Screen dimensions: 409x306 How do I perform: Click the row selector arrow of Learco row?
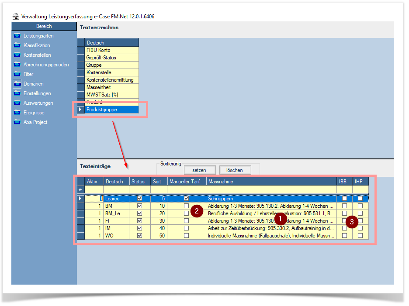[x=80, y=199]
